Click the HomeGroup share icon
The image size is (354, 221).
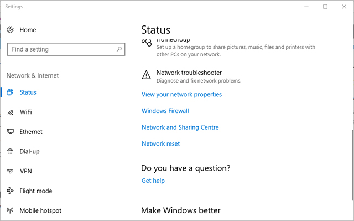(x=147, y=43)
